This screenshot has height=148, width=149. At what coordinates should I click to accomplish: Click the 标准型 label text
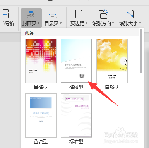[76, 142]
